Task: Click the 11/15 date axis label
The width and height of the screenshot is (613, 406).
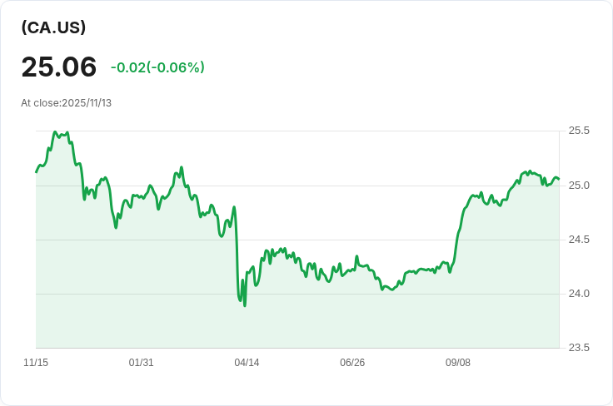Action: point(36,363)
